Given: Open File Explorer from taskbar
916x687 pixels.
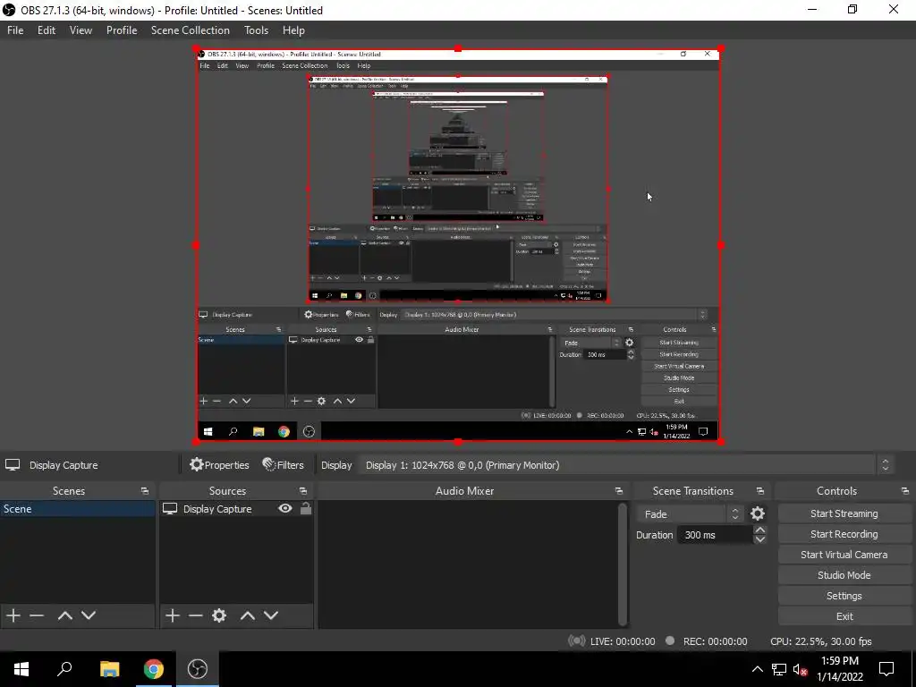Looking at the screenshot, I should pos(109,669).
